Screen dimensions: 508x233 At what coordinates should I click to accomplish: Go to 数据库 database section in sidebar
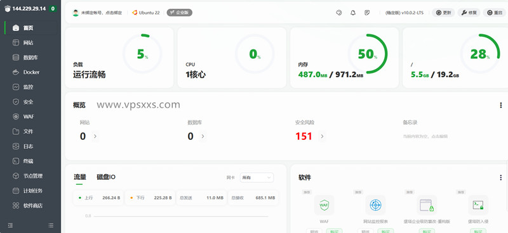[x=30, y=58]
